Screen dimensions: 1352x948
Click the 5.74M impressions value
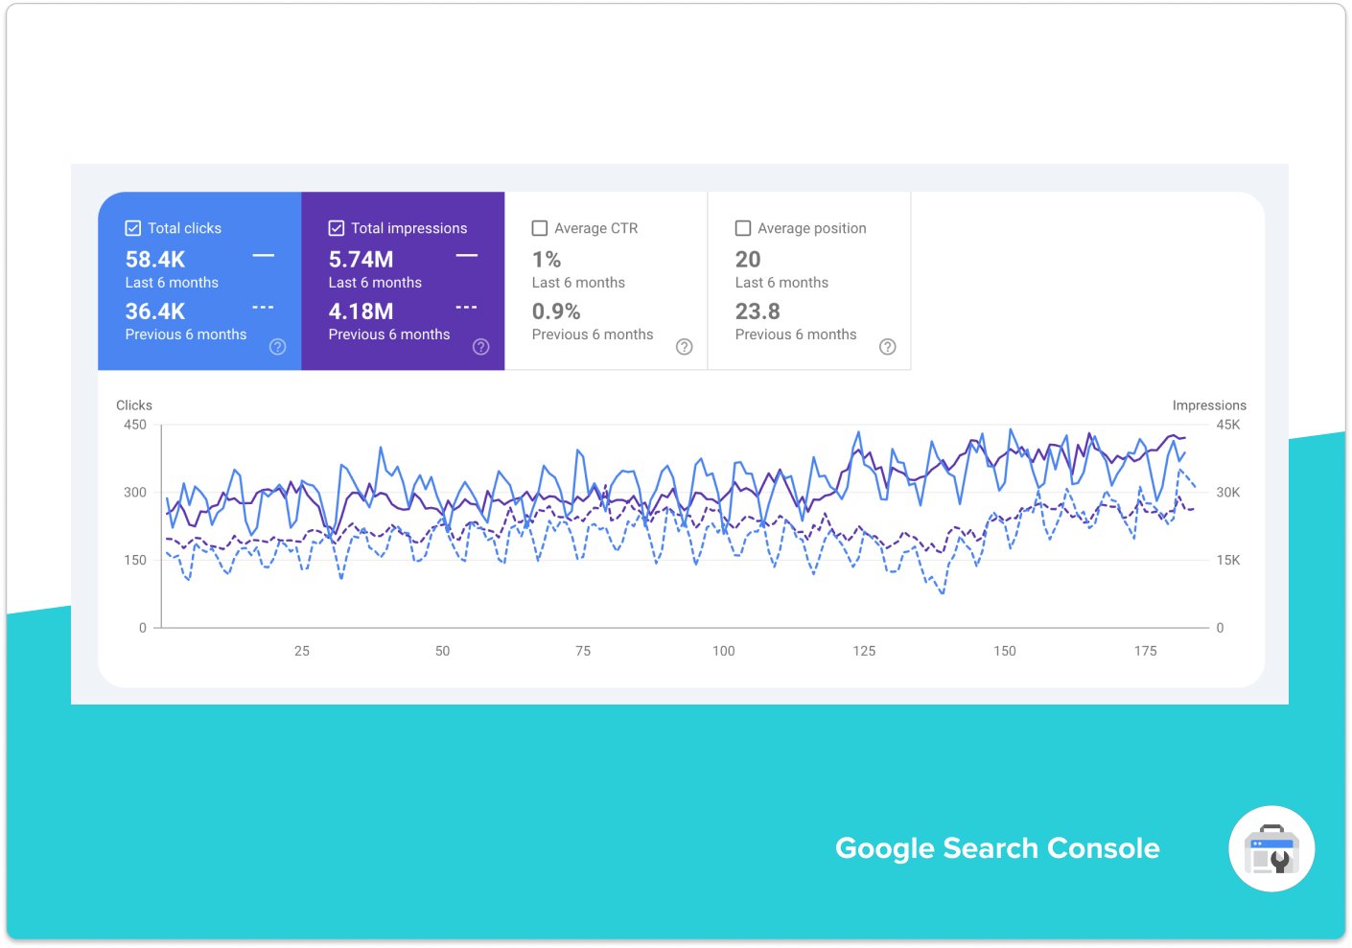point(361,259)
